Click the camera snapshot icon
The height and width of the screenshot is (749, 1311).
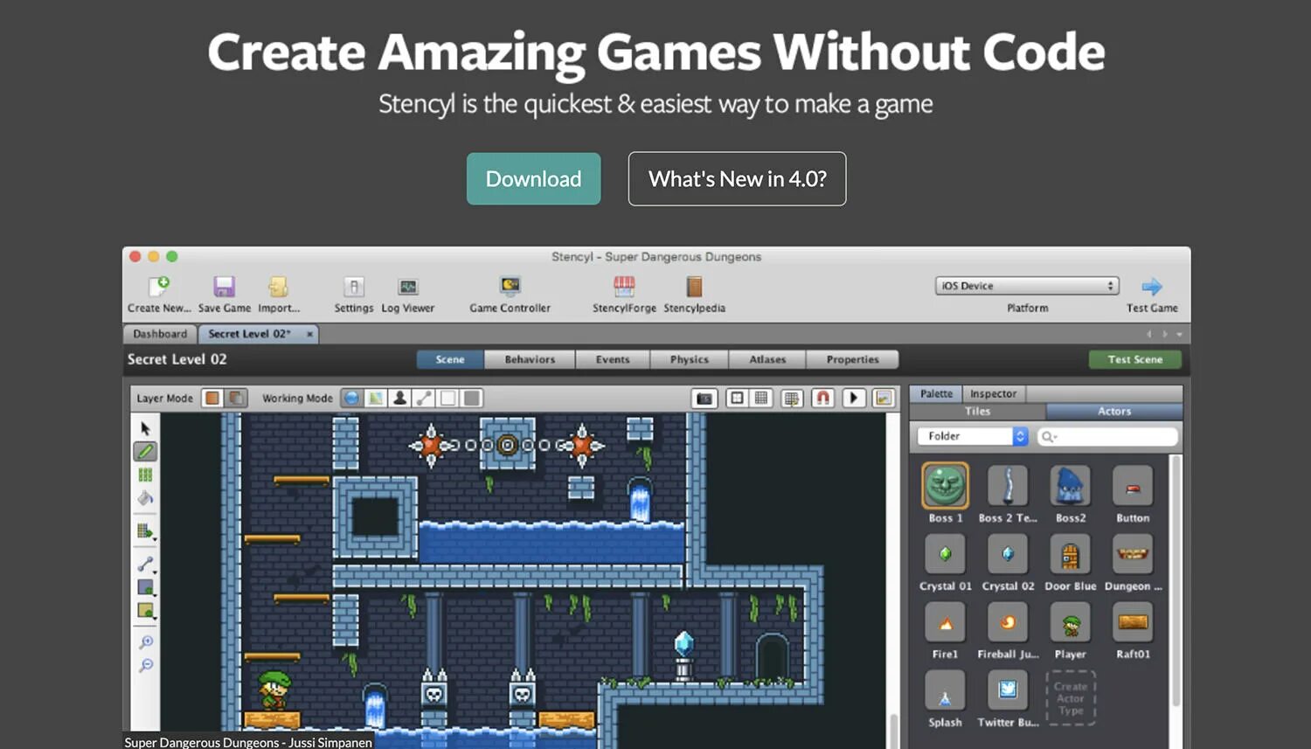click(x=704, y=399)
